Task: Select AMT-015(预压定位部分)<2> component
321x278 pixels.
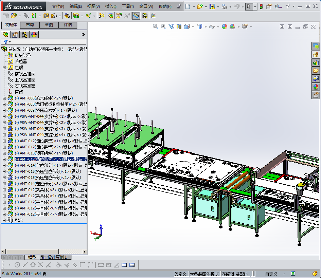Action: [48, 178]
